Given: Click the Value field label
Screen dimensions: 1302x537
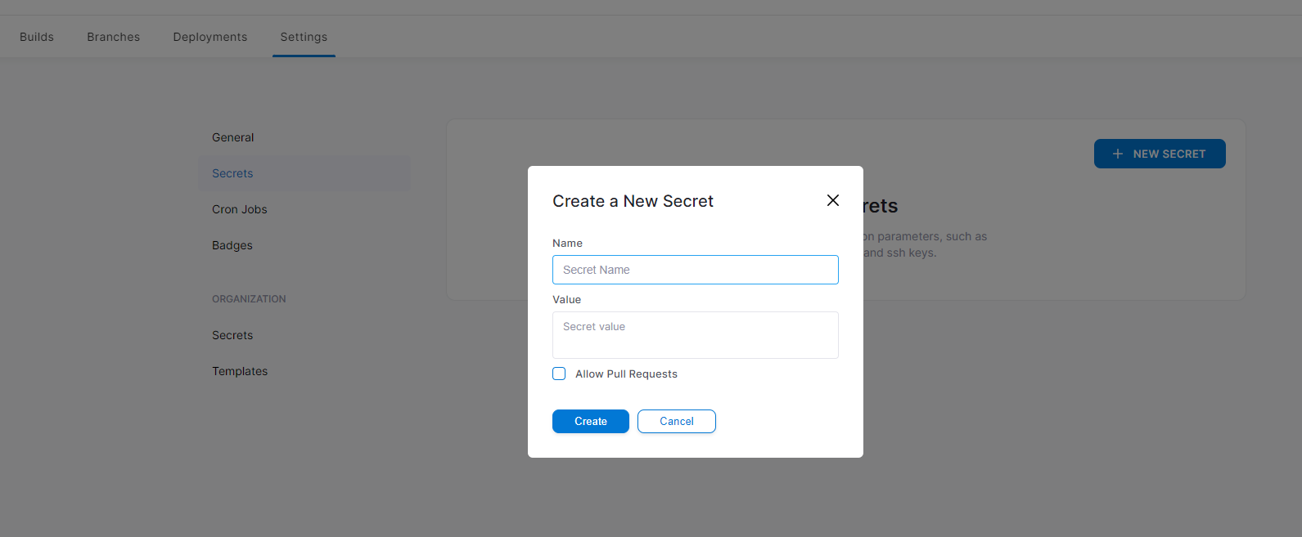Looking at the screenshot, I should tap(566, 300).
